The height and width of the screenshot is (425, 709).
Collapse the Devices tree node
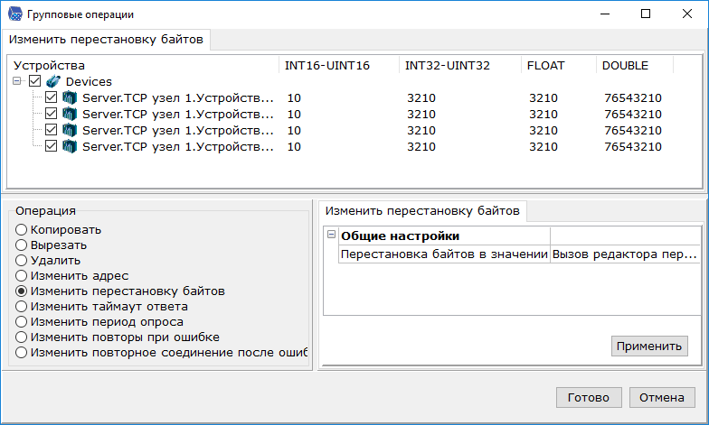point(17,81)
